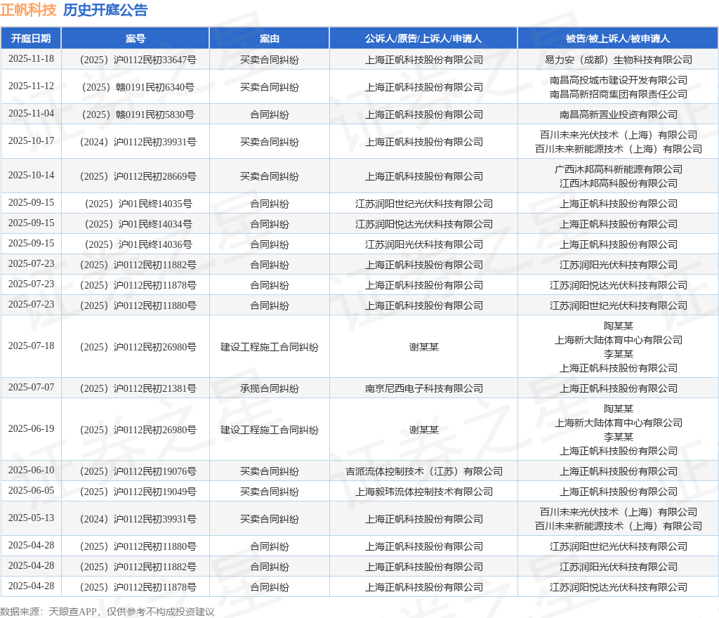This screenshot has height=618, width=719.
Task: Click defendant 广西沐邦高科新能源有限公司
Action: pos(618,170)
